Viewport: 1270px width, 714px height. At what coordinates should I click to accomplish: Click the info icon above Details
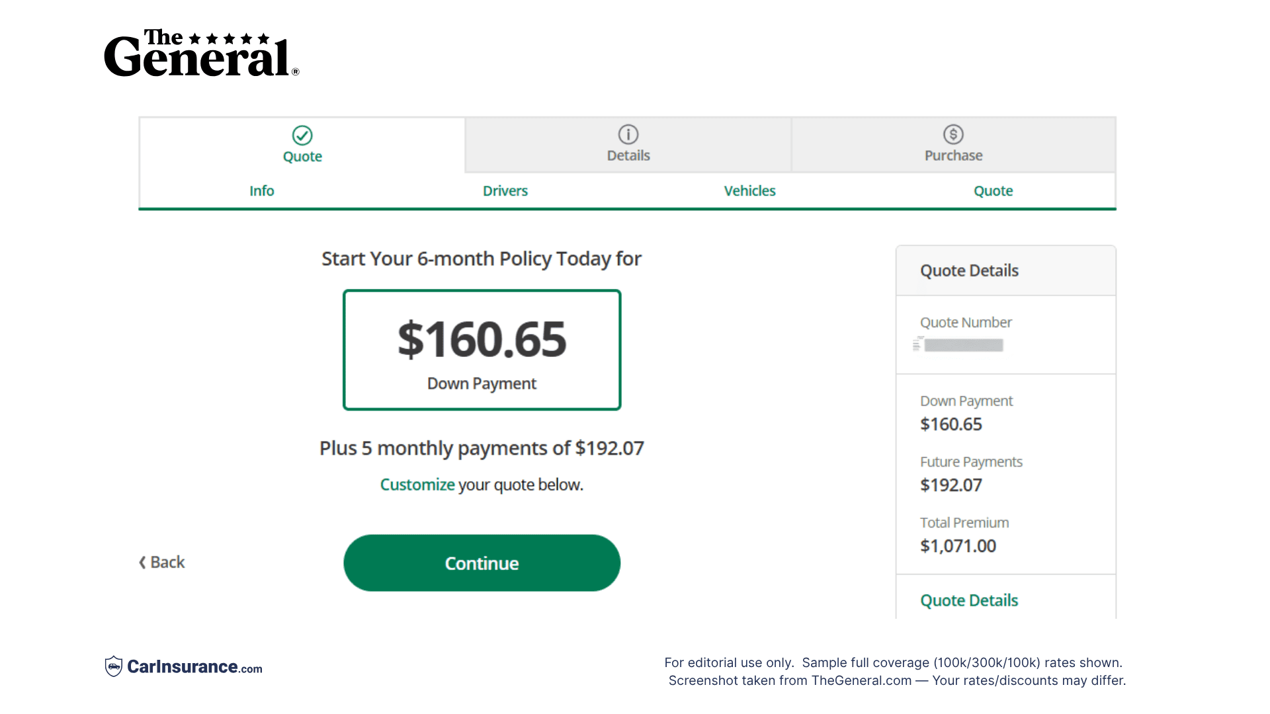click(x=628, y=134)
